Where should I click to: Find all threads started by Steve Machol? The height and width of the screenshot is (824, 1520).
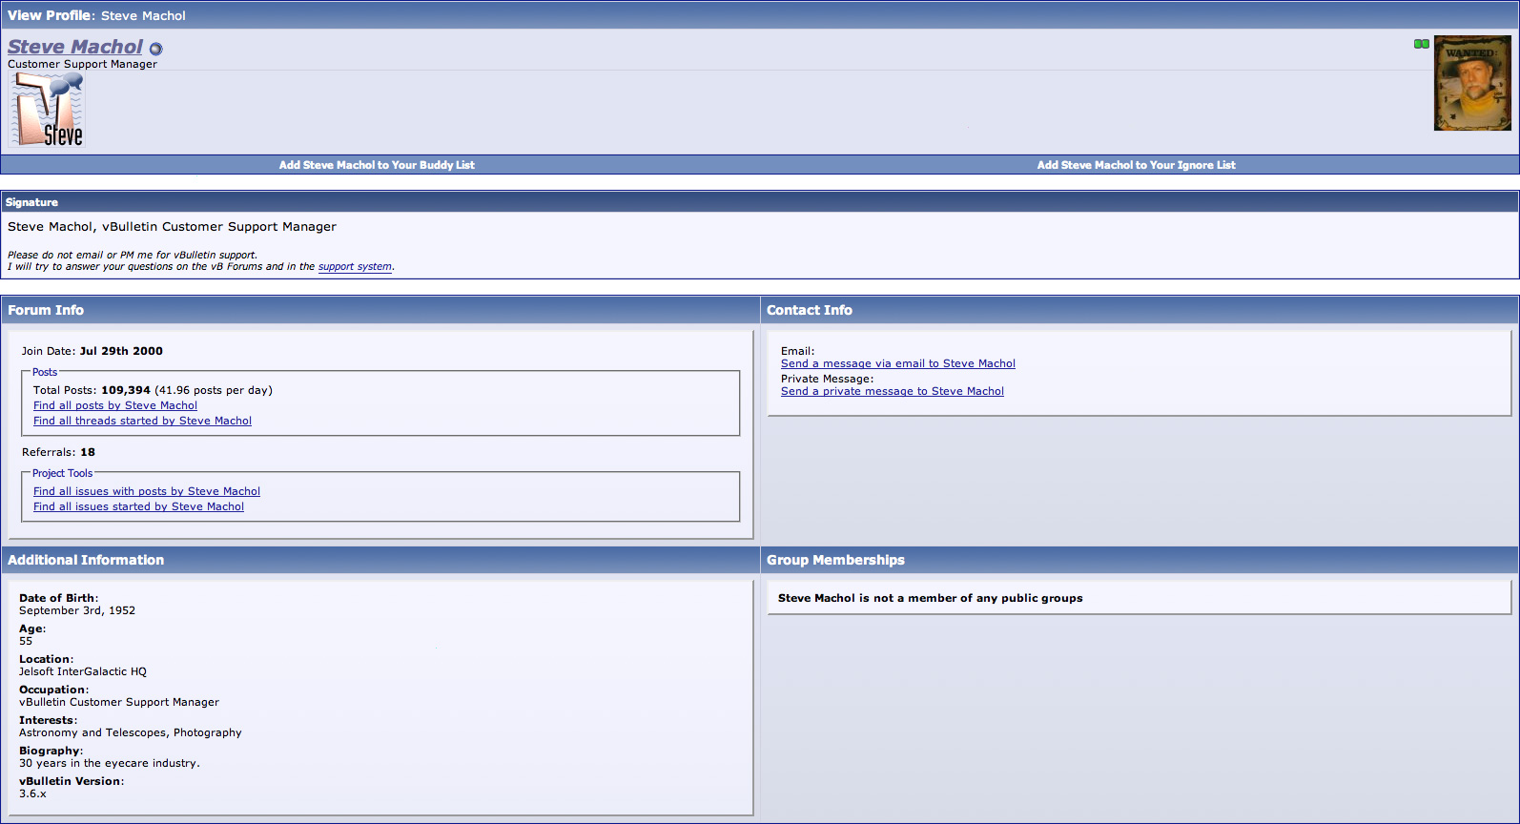coord(142,421)
